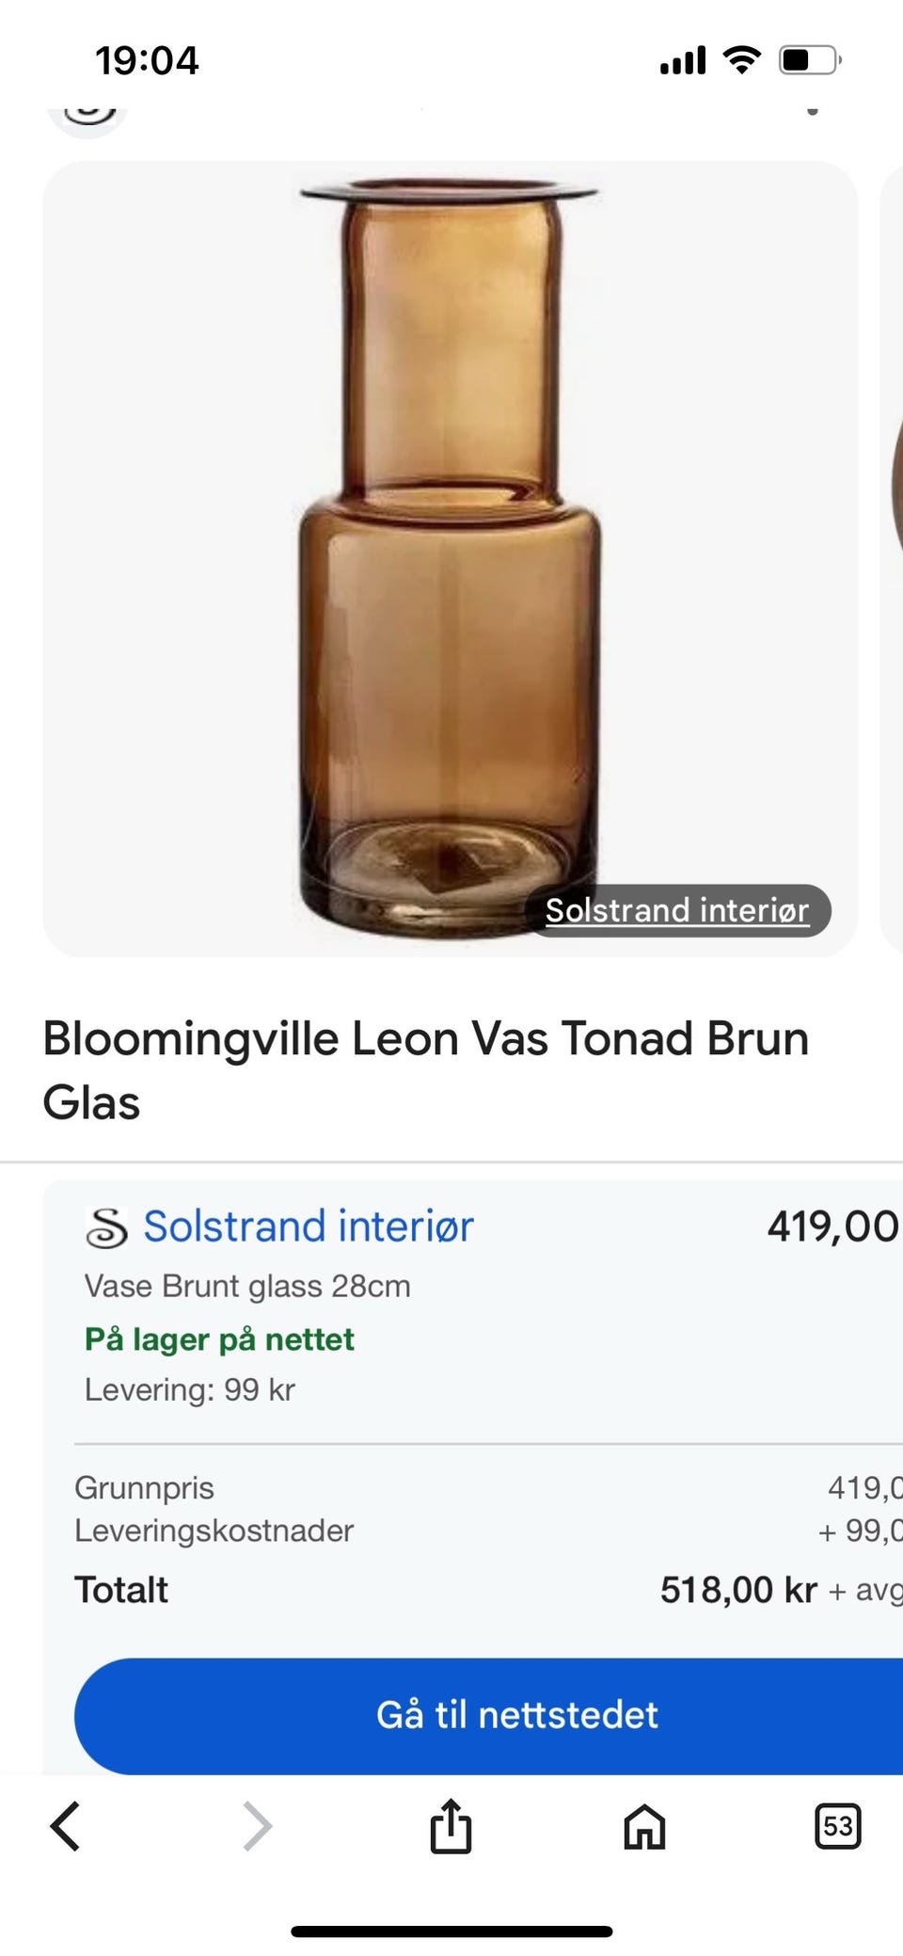Tap the Totalt 518,00 kr amount

pyautogui.click(x=738, y=1590)
